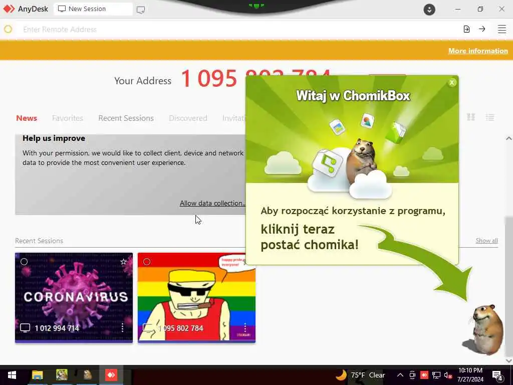This screenshot has width=513, height=385.
Task: Click the hamster icon on taskbar
Action: (x=87, y=375)
